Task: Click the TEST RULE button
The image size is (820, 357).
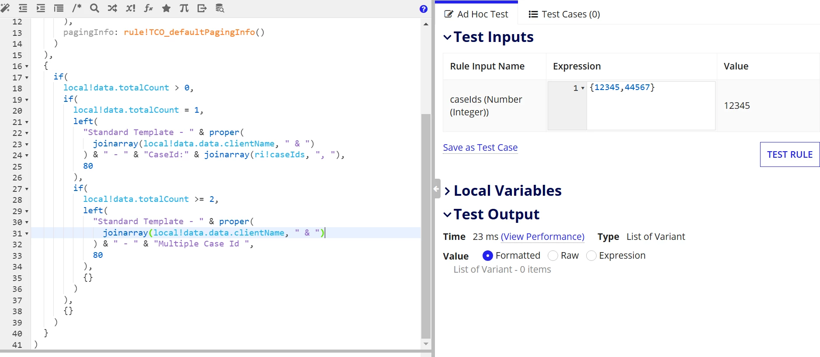Action: pyautogui.click(x=790, y=155)
